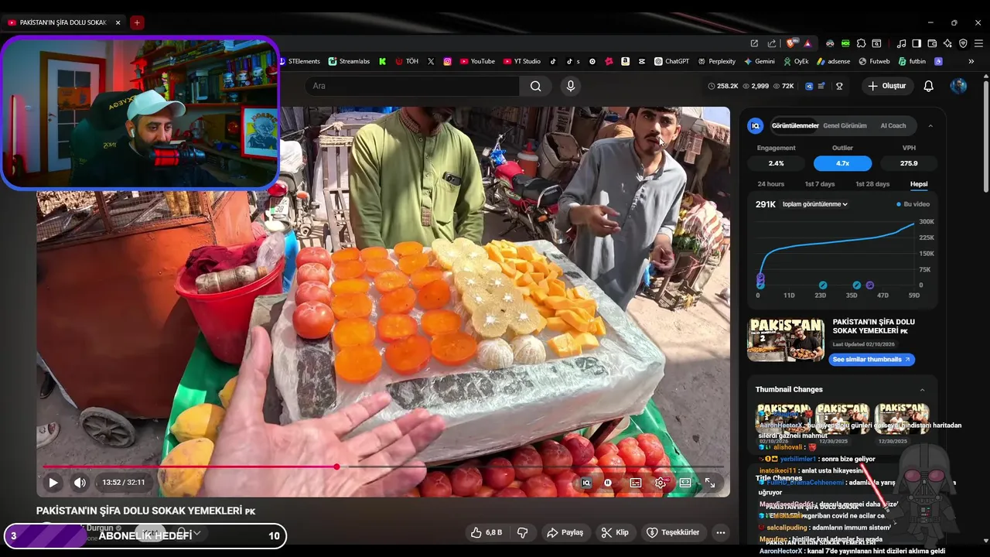Click the Outlier 4.7x pill
Screen dimensions: 990x557
(x=842, y=163)
